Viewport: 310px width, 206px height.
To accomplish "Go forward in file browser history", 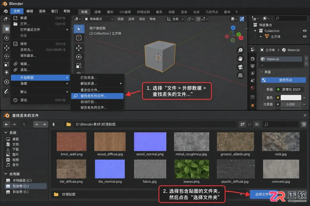I will pyautogui.click(x=14, y=124).
